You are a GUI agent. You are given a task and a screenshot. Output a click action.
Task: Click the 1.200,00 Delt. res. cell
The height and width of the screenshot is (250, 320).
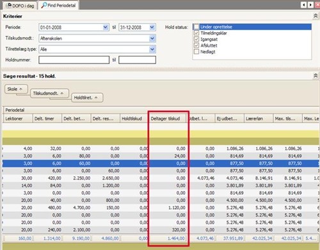[105, 185]
